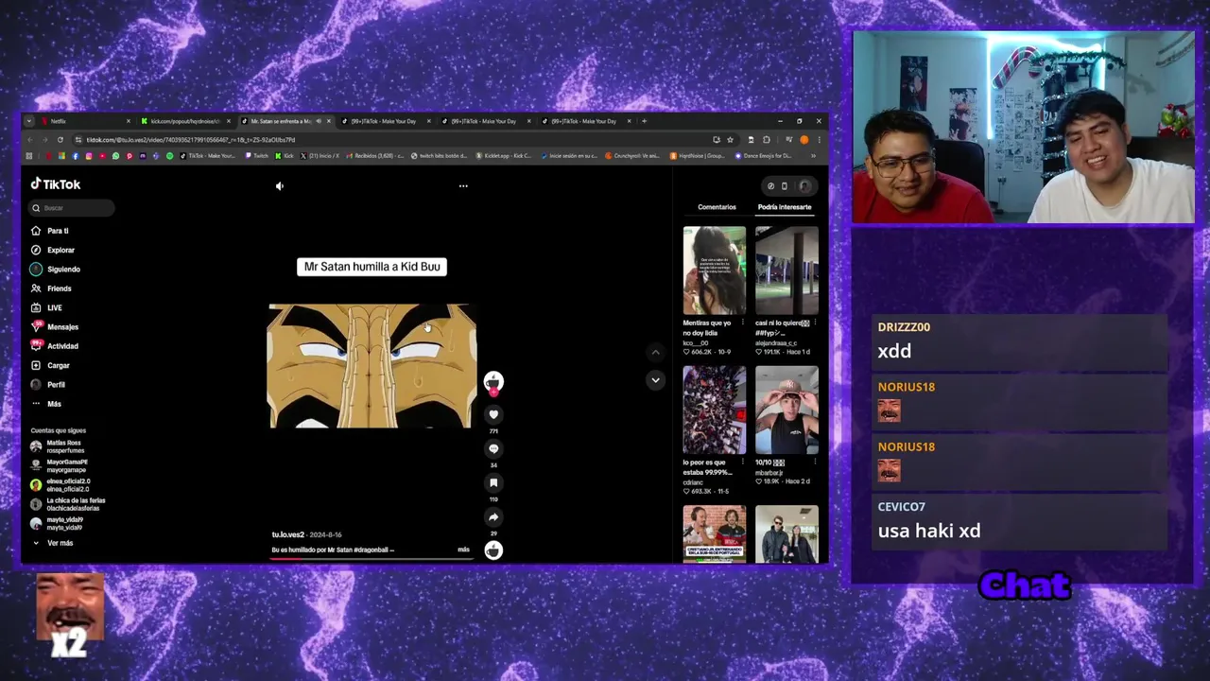Open the Crunchyroll bookmark in the bookmarks bar
The image size is (1210, 681).
pos(633,156)
